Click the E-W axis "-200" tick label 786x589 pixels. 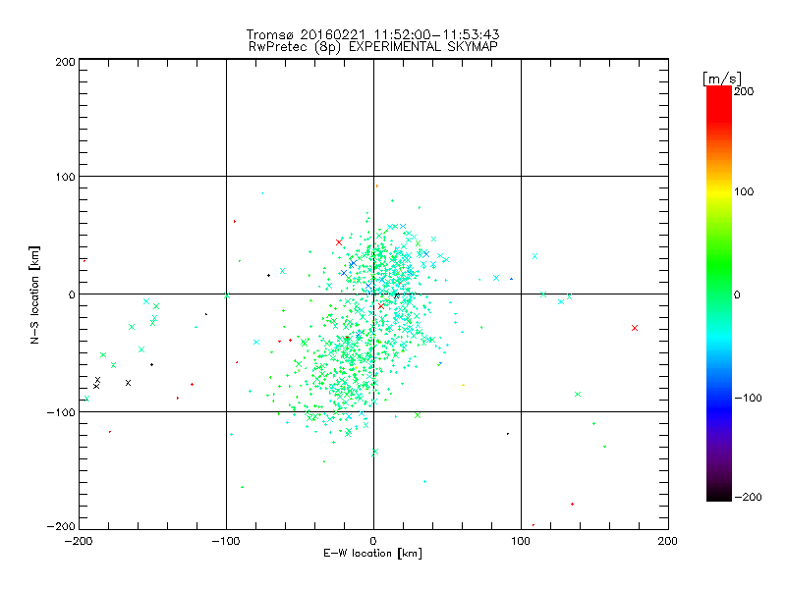(x=79, y=542)
